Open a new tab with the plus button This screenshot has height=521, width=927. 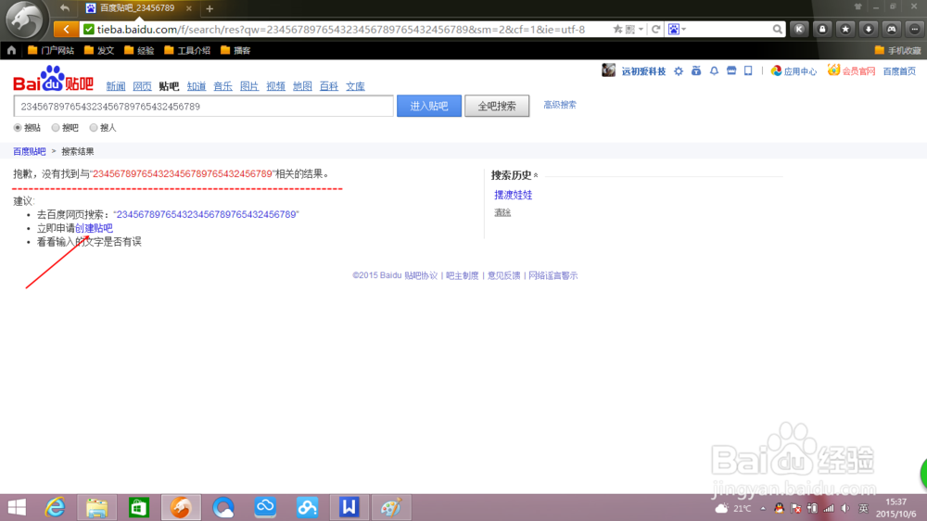coord(210,8)
